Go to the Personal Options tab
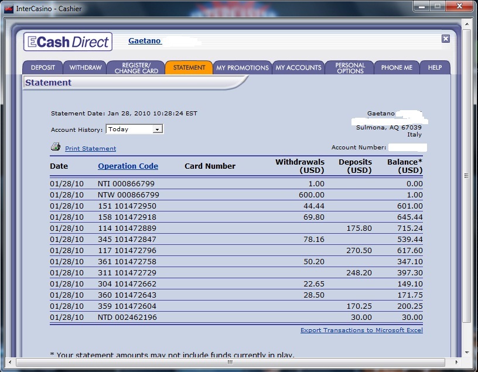The height and width of the screenshot is (372, 478). point(350,67)
